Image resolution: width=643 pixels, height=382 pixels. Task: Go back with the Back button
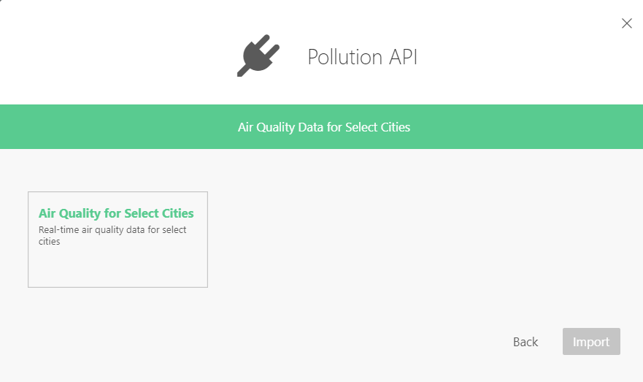[525, 342]
